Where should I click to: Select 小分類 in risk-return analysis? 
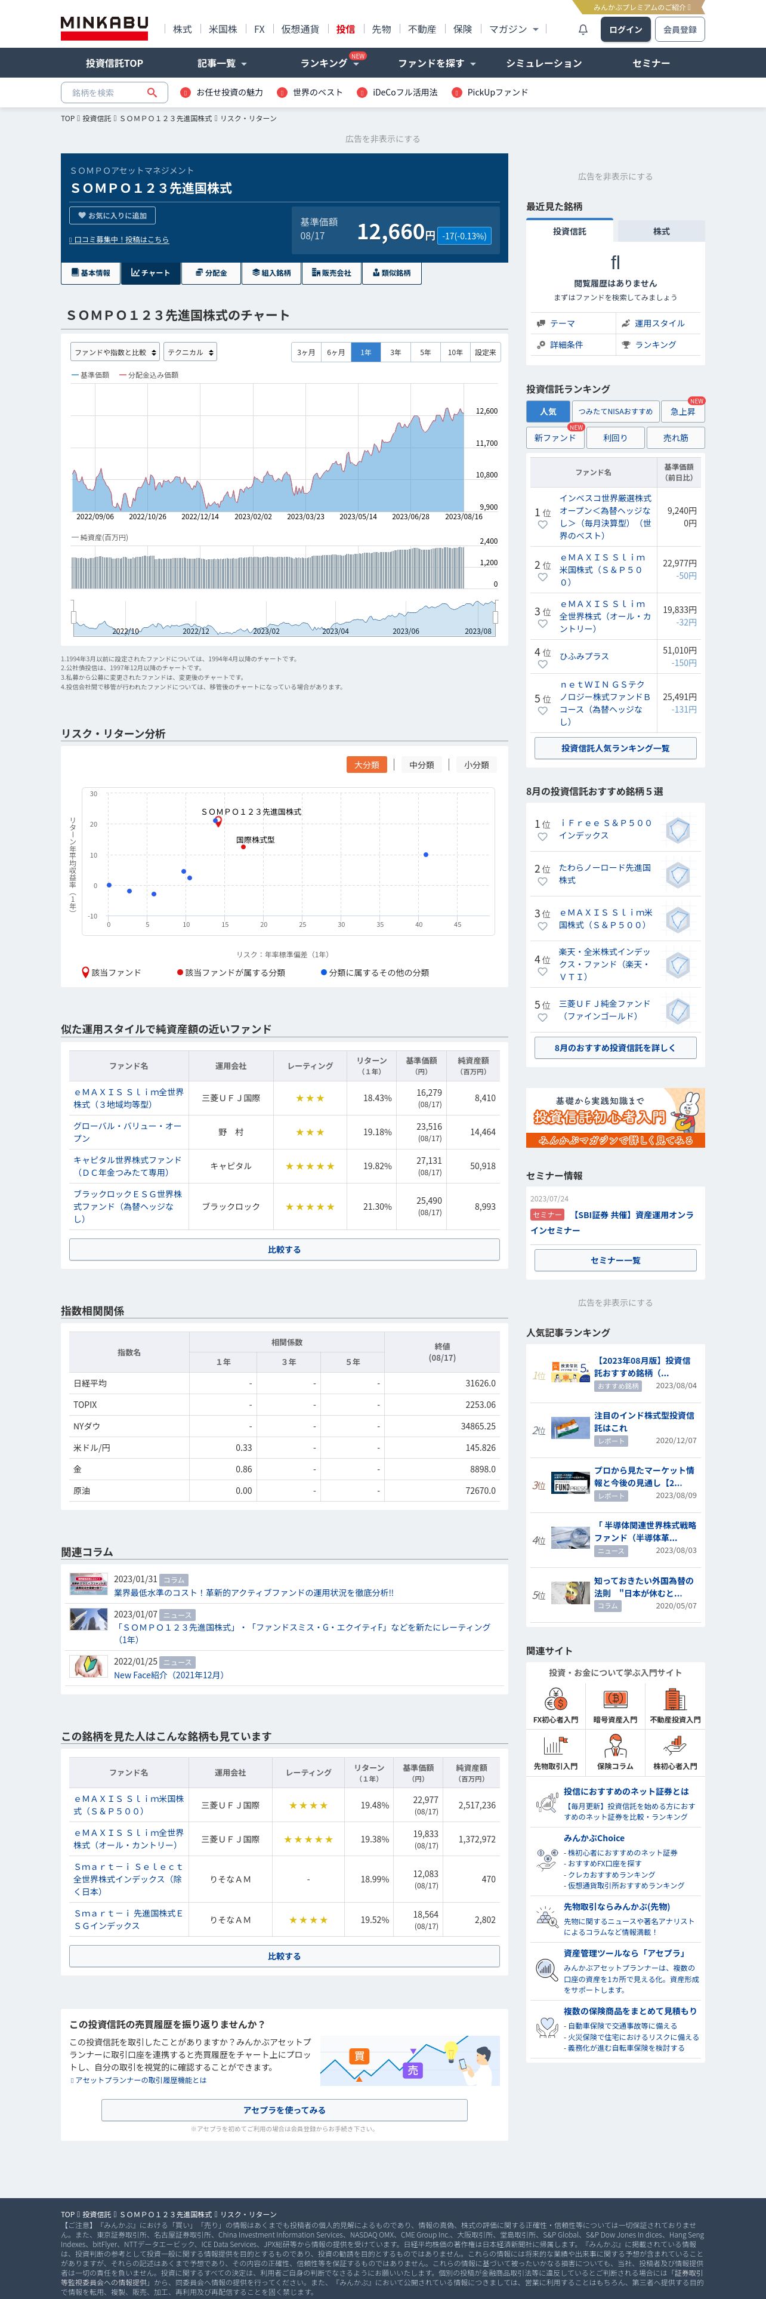click(x=476, y=765)
